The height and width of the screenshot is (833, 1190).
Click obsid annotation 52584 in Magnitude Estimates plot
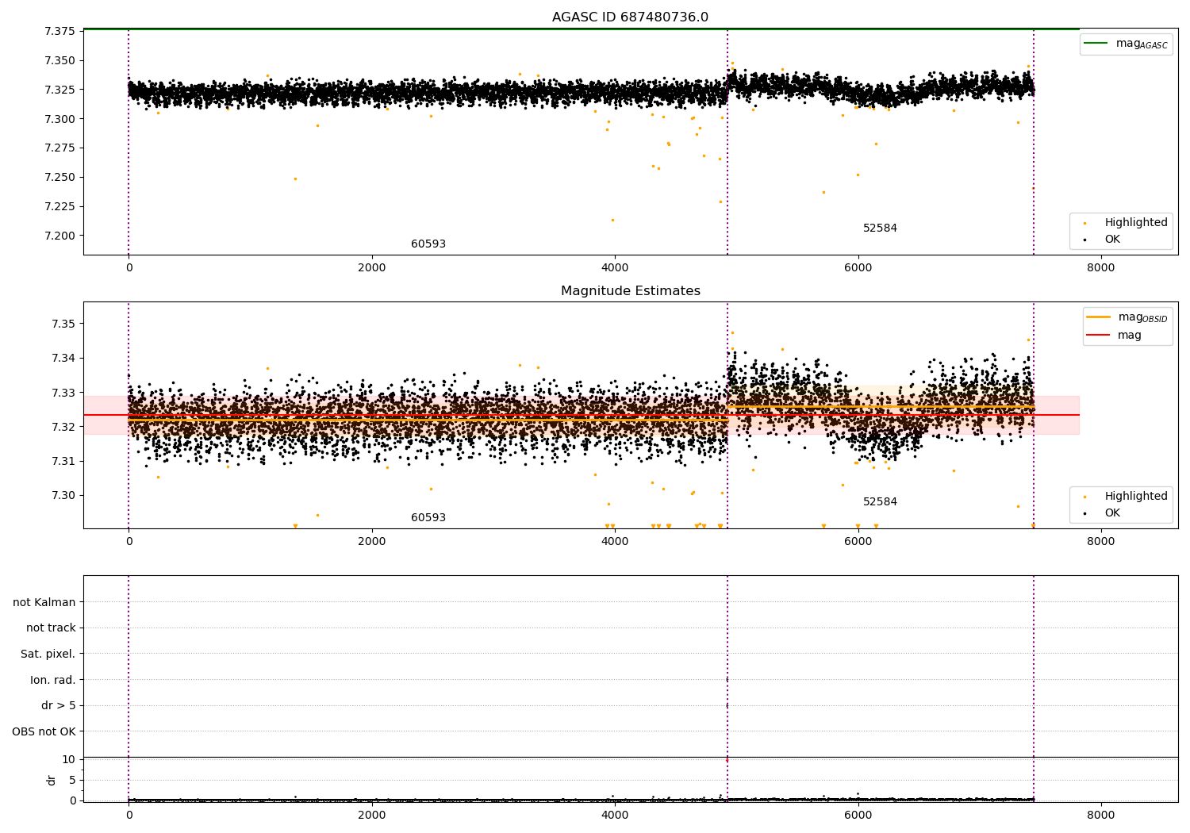pyautogui.click(x=880, y=502)
